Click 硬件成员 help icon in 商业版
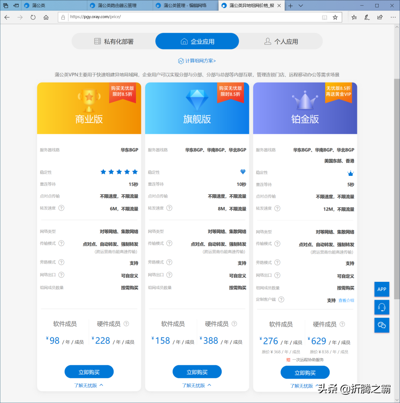 (x=126, y=324)
